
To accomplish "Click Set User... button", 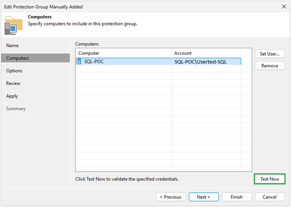I will pos(269,54).
